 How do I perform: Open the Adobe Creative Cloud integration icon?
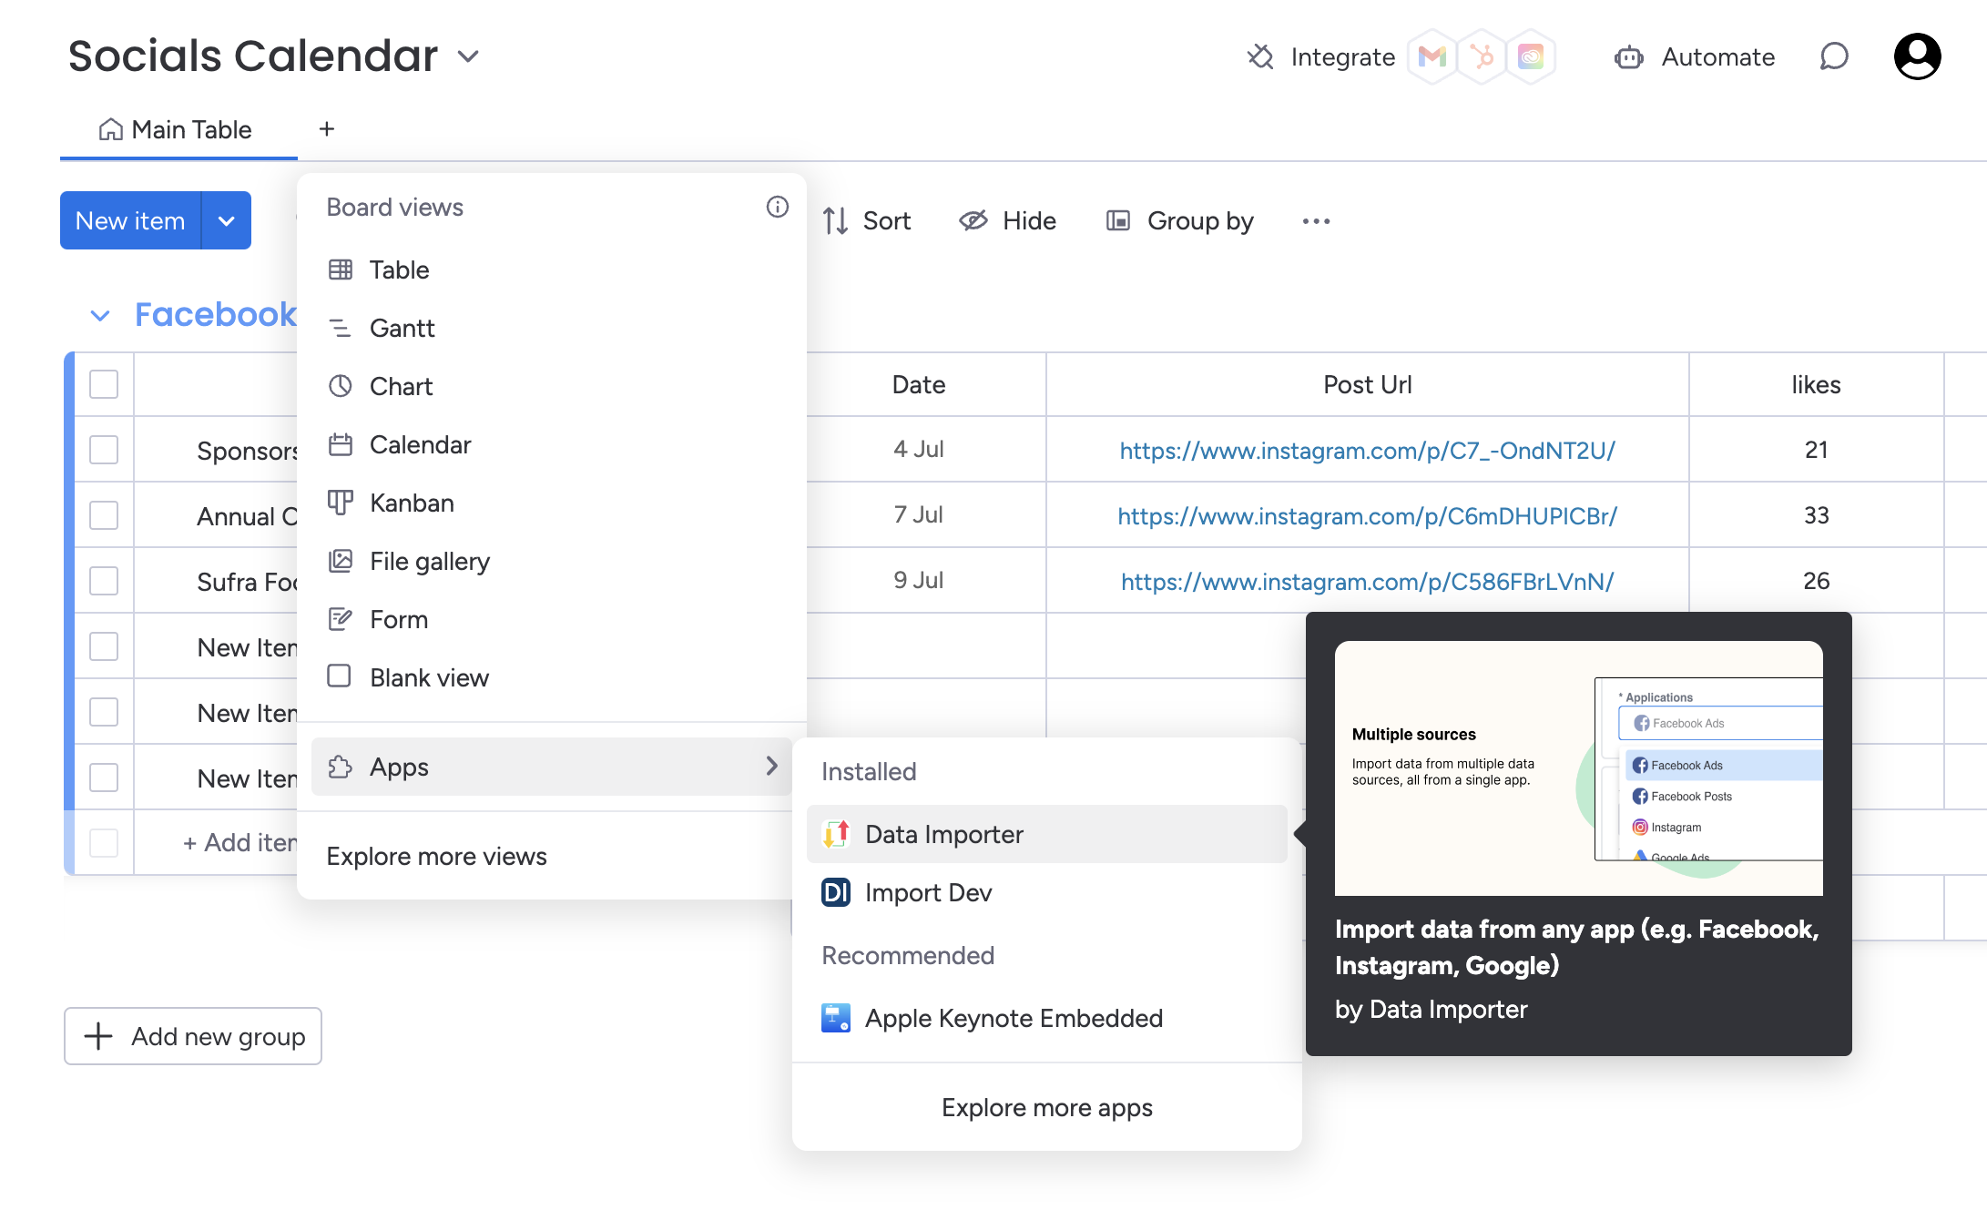click(1531, 56)
